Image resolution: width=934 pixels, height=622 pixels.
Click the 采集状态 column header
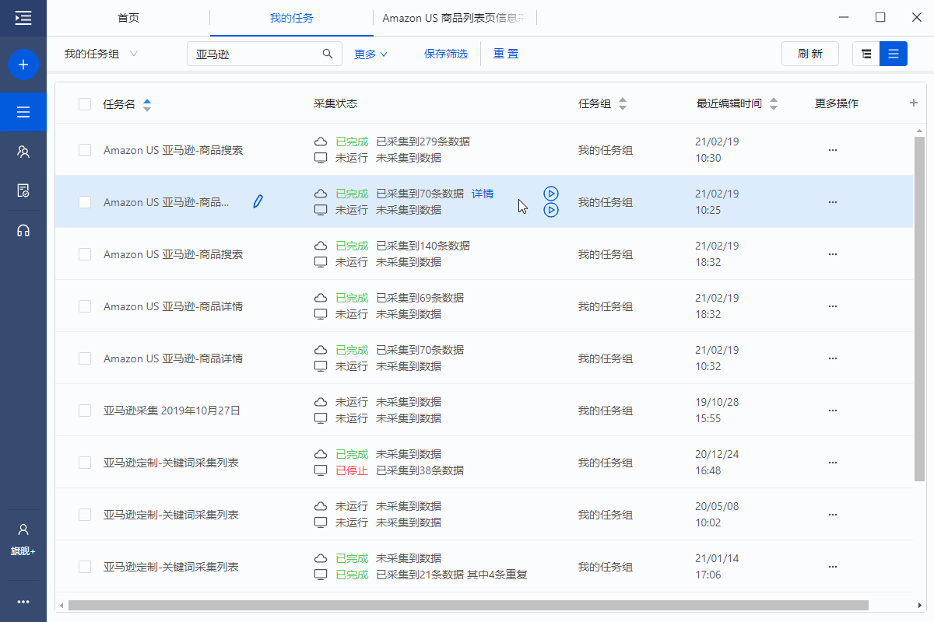point(335,103)
